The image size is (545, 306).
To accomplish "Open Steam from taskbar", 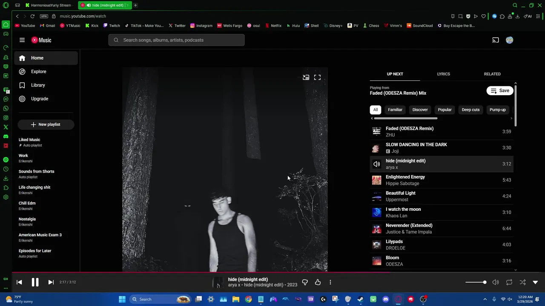I will coord(360,299).
